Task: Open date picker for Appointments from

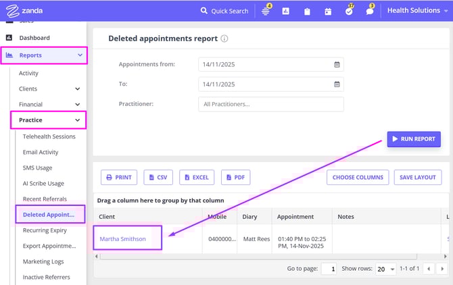Action: [x=337, y=65]
